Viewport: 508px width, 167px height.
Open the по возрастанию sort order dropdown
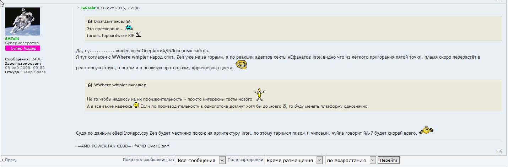click(x=350, y=160)
